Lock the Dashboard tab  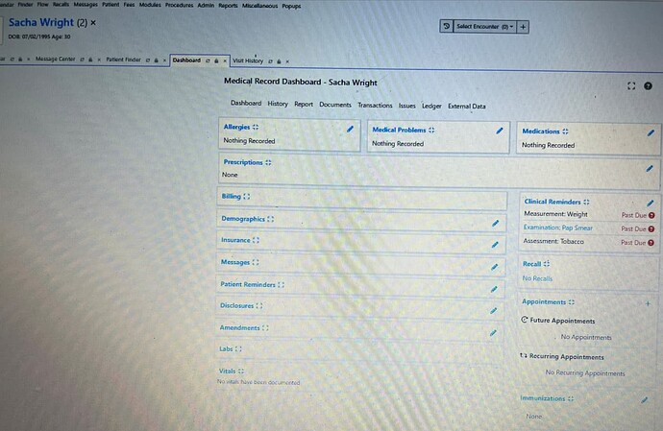216,60
